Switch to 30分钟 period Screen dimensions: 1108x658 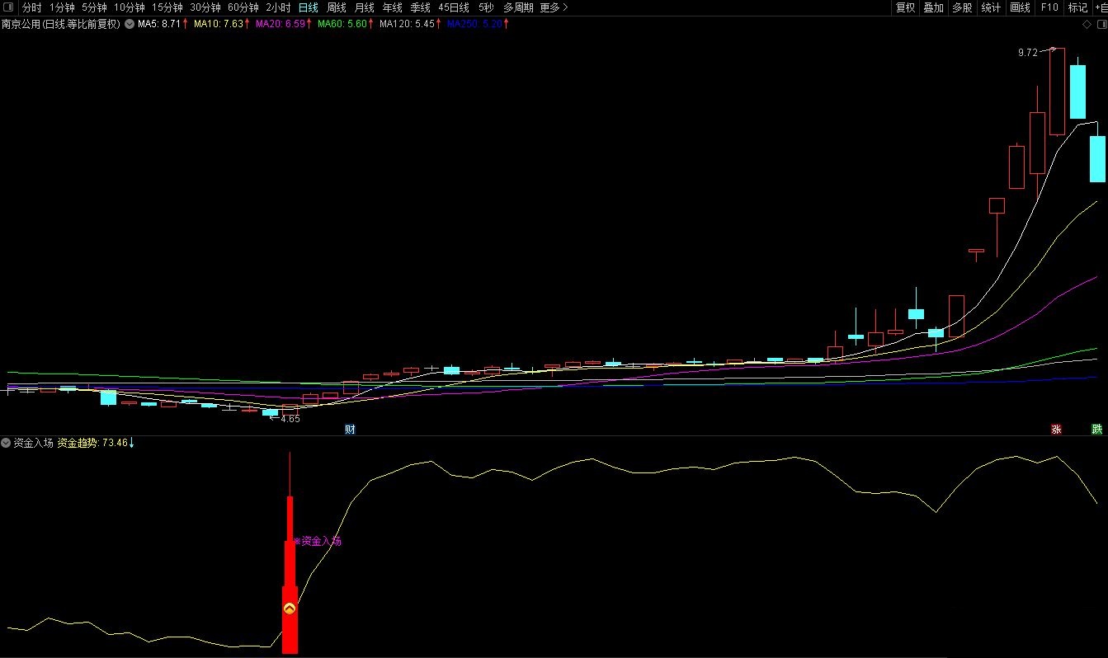(205, 7)
